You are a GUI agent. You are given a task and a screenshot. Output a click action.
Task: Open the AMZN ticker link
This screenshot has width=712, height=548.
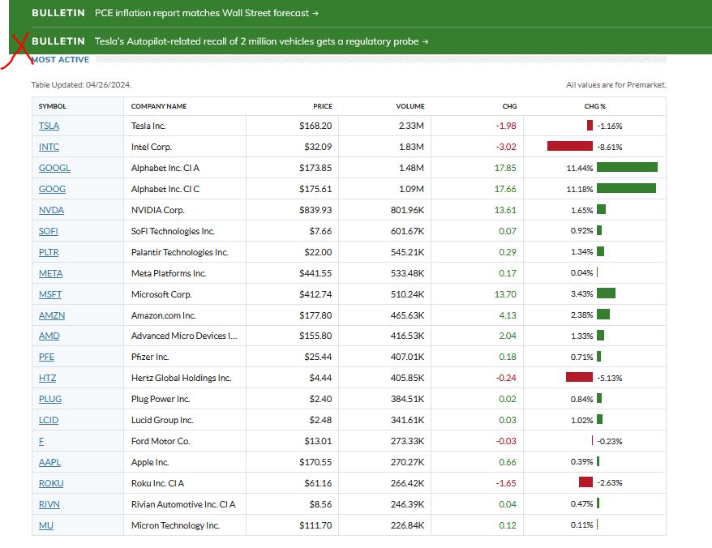(50, 315)
